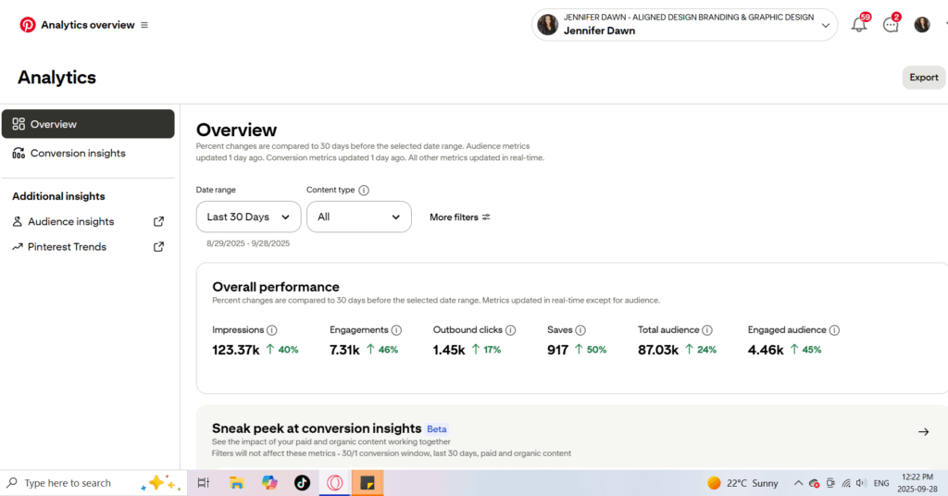
Task: Click the info icon beside Engagements
Action: 396,330
